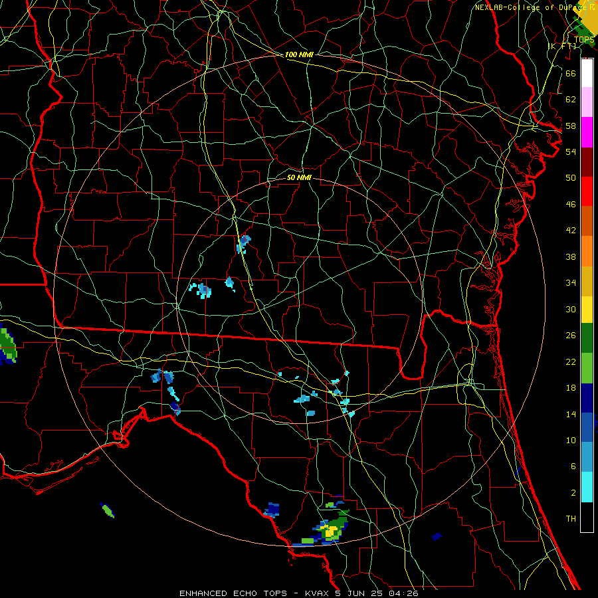Click the "46" value on the legend scale
The height and width of the screenshot is (598, 598).
571,205
